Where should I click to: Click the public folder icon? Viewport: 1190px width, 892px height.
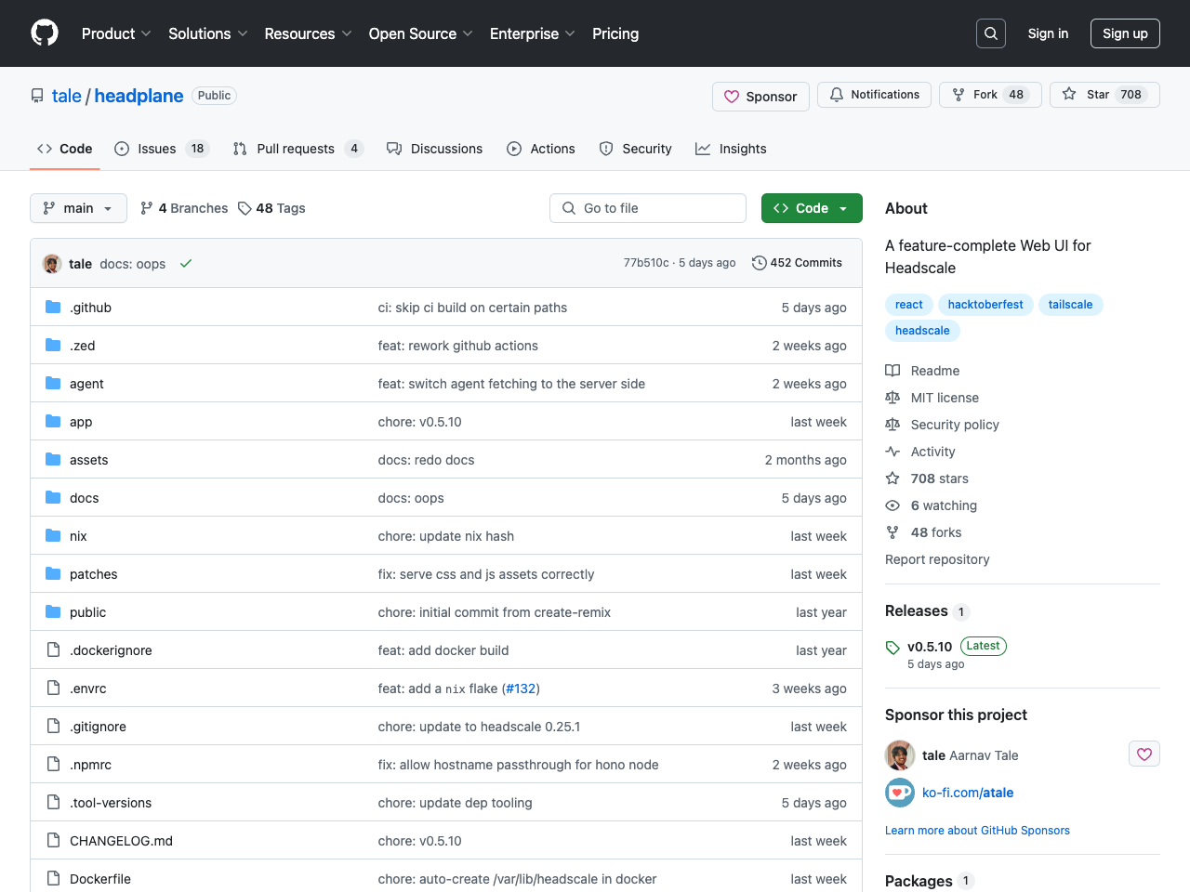tap(53, 611)
